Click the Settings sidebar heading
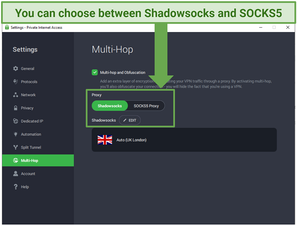 coord(25,49)
